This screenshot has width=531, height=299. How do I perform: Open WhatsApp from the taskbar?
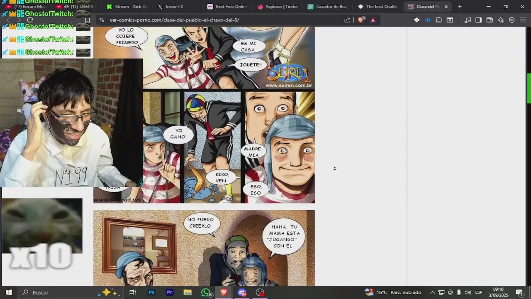click(x=206, y=292)
